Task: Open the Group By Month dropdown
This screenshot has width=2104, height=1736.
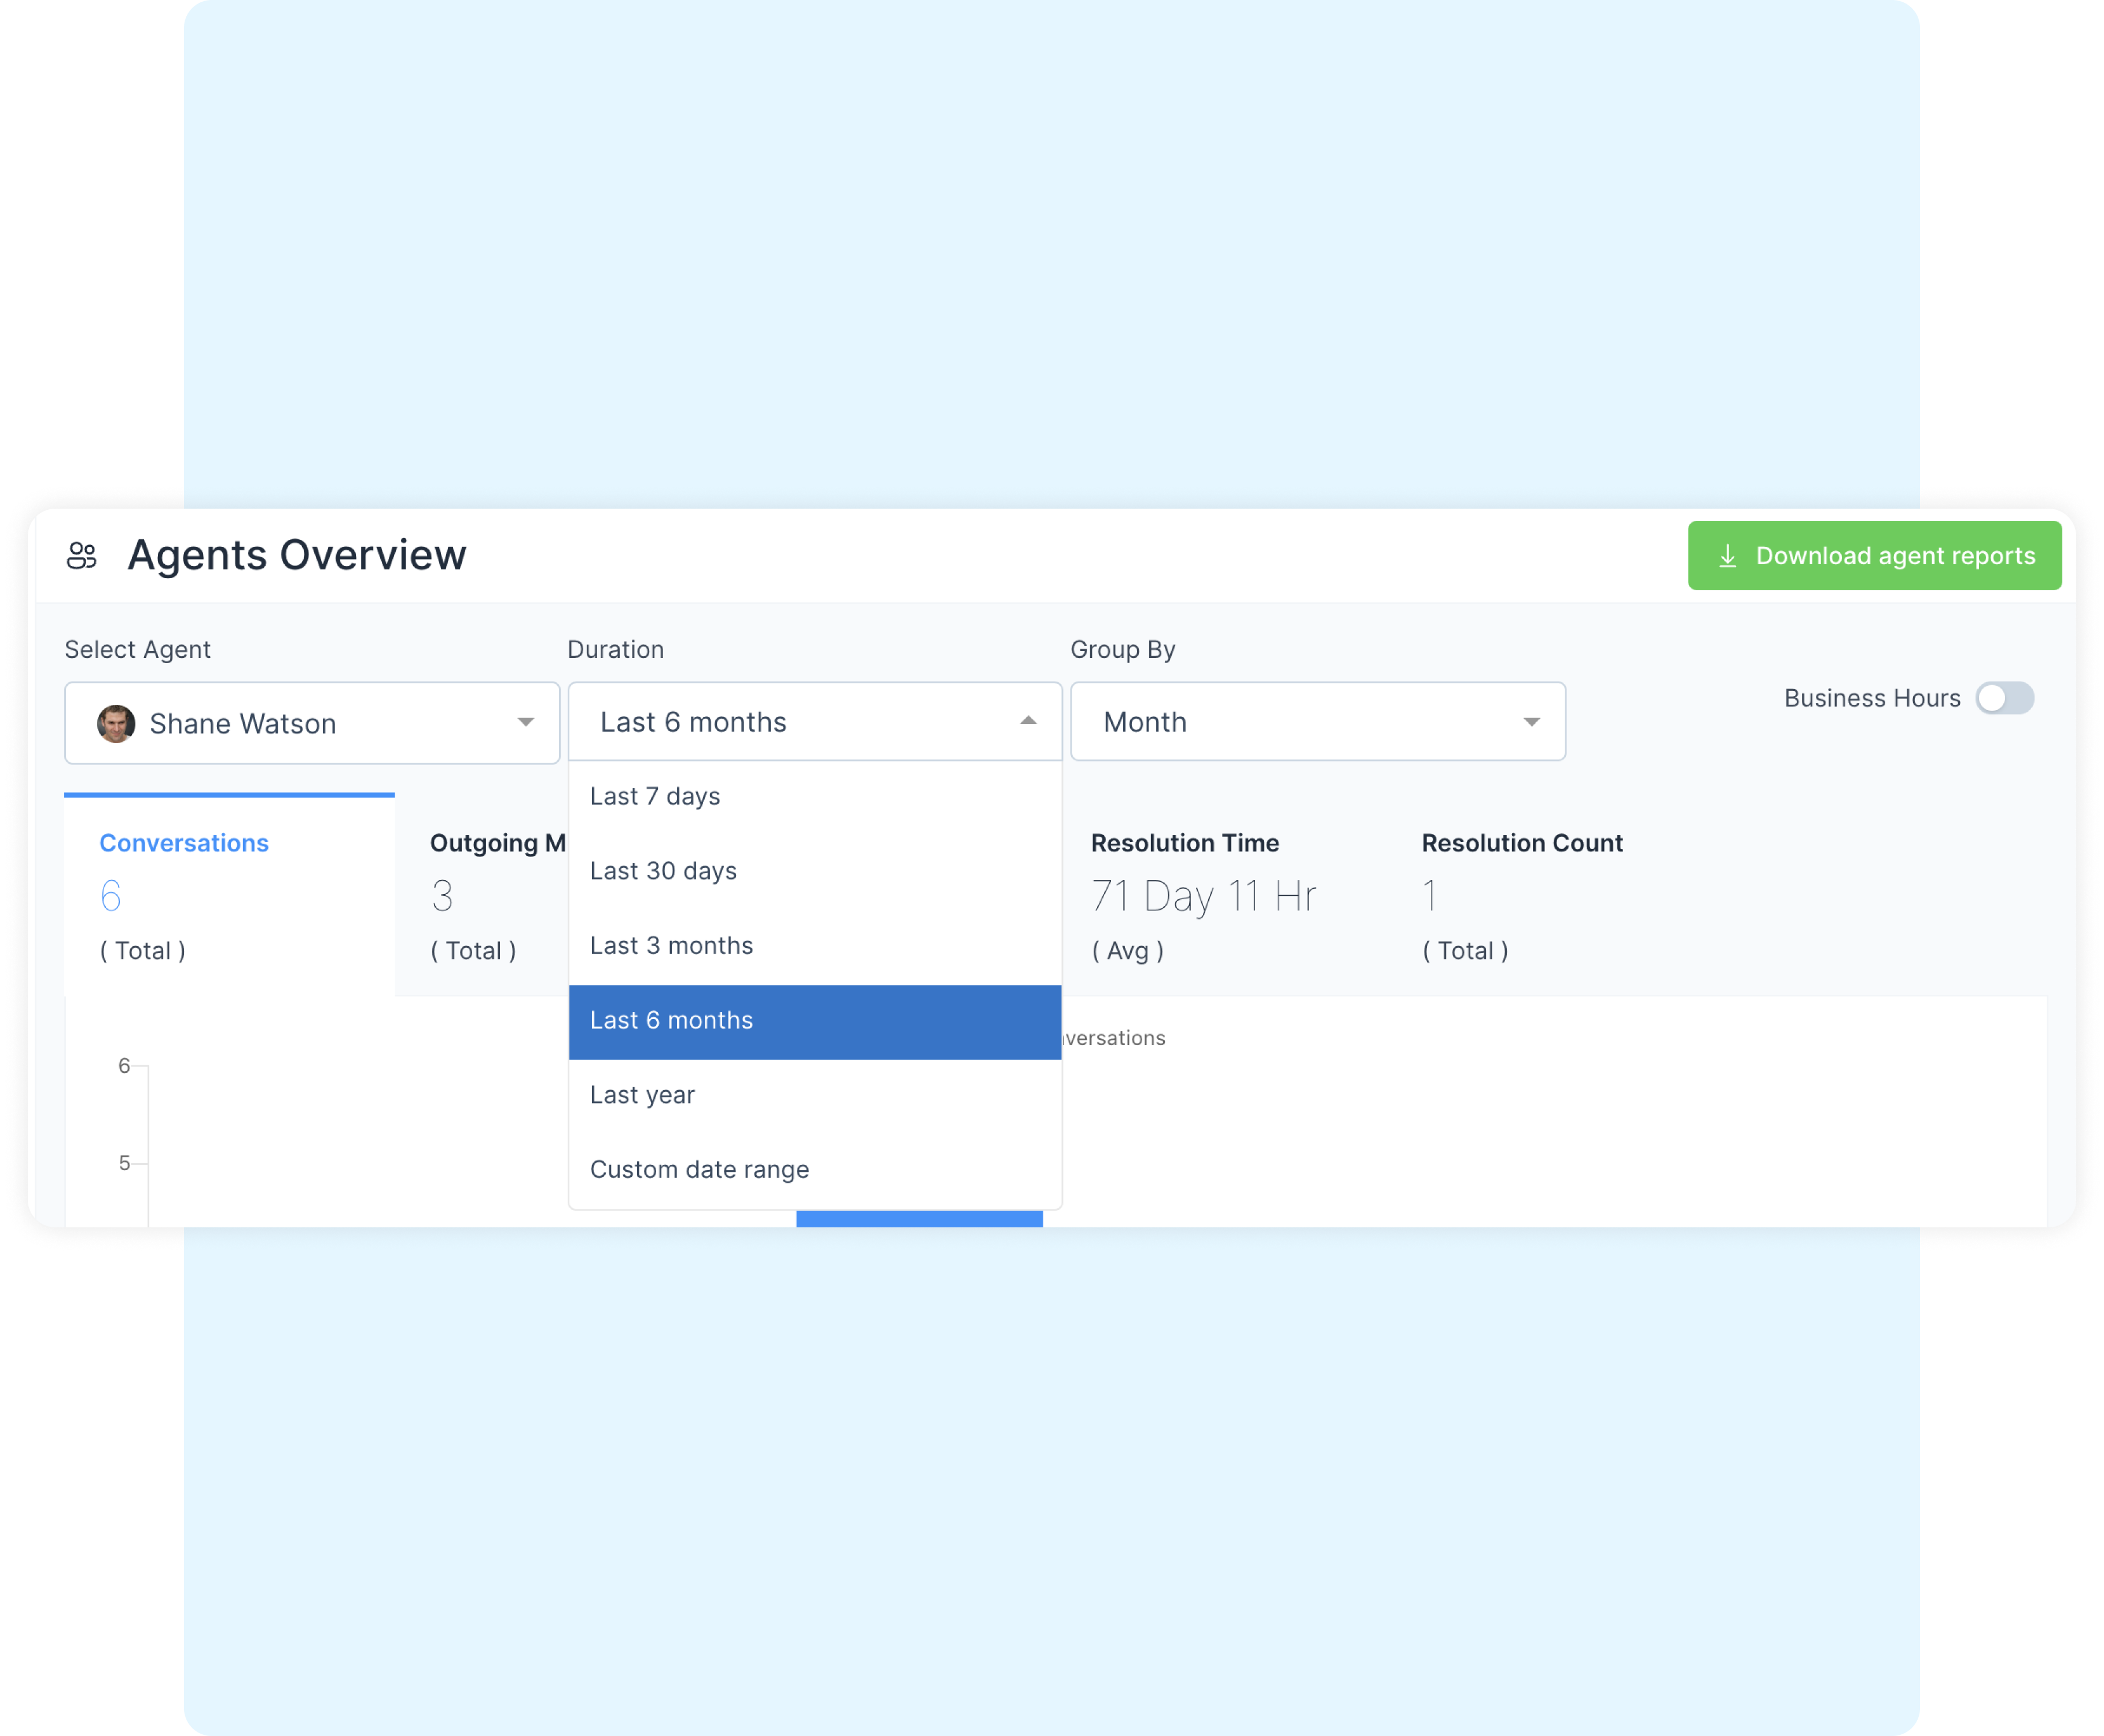Action: [x=1317, y=722]
